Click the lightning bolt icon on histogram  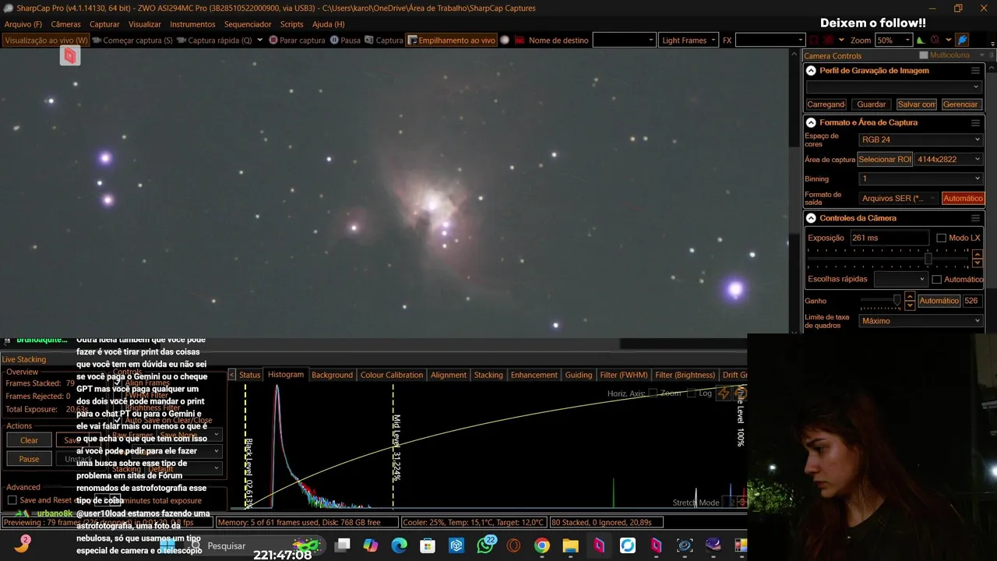click(x=724, y=394)
